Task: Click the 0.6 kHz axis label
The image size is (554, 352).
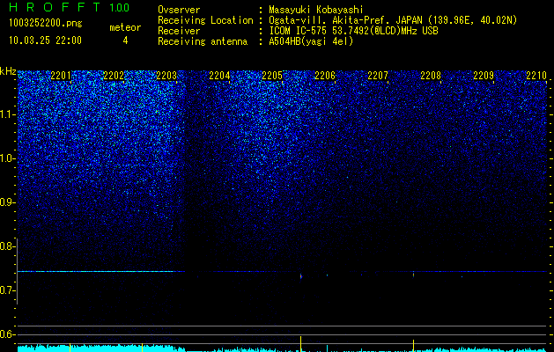Action: 6,334
